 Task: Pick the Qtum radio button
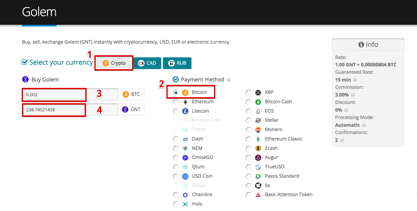click(x=176, y=167)
